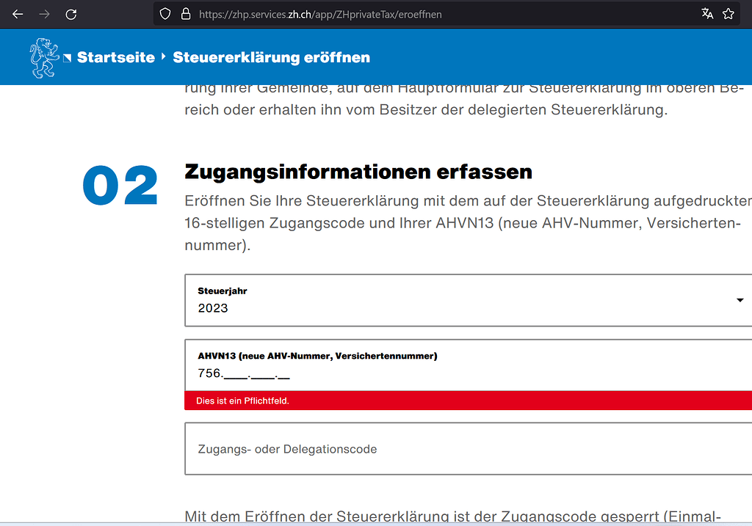Screen dimensions: 752x526
Task: Bookmark the page using the star icon
Action: [x=728, y=13]
